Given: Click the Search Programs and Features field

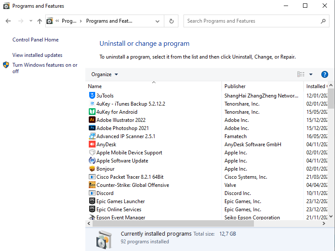Looking at the screenshot, I should [256, 21].
